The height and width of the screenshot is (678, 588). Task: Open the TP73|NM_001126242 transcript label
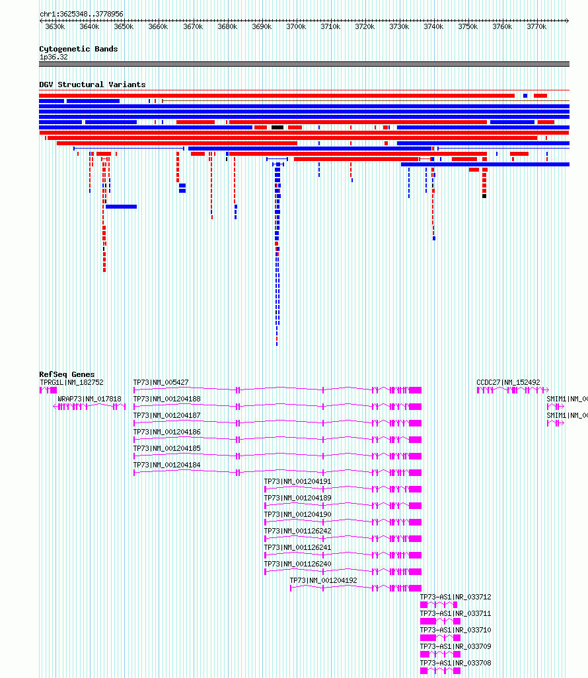pyautogui.click(x=298, y=531)
